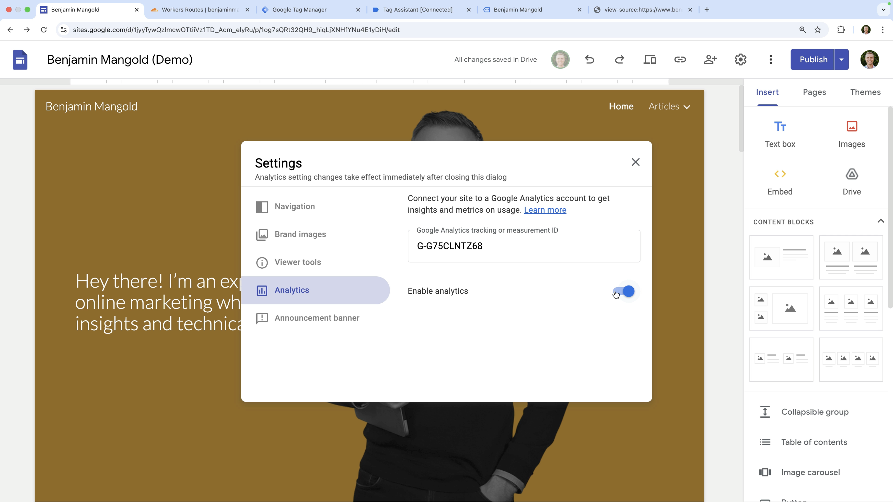This screenshot has height=502, width=893.
Task: Close the Google Tag Manager tab
Action: [358, 10]
